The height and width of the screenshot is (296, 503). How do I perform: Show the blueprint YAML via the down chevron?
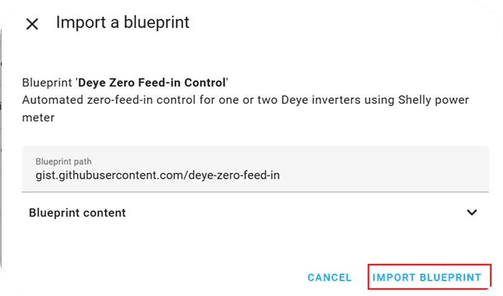point(472,212)
